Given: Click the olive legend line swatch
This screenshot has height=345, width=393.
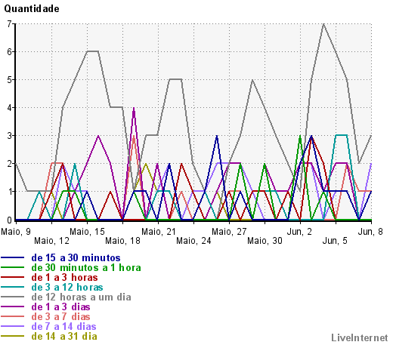Looking at the screenshot, I should pyautogui.click(x=13, y=337).
